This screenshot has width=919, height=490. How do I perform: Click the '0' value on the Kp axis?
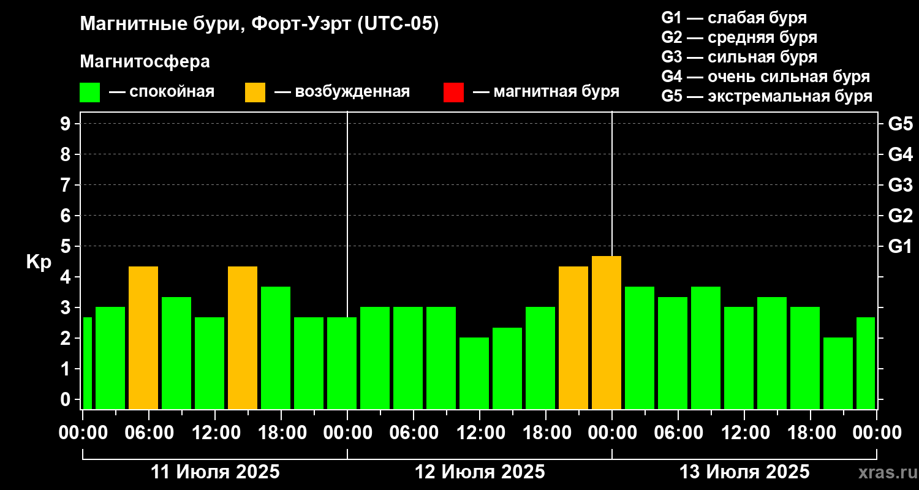(x=67, y=399)
